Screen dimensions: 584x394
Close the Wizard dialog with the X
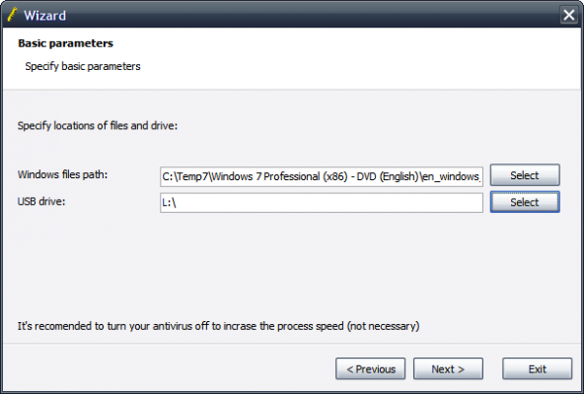click(x=569, y=15)
